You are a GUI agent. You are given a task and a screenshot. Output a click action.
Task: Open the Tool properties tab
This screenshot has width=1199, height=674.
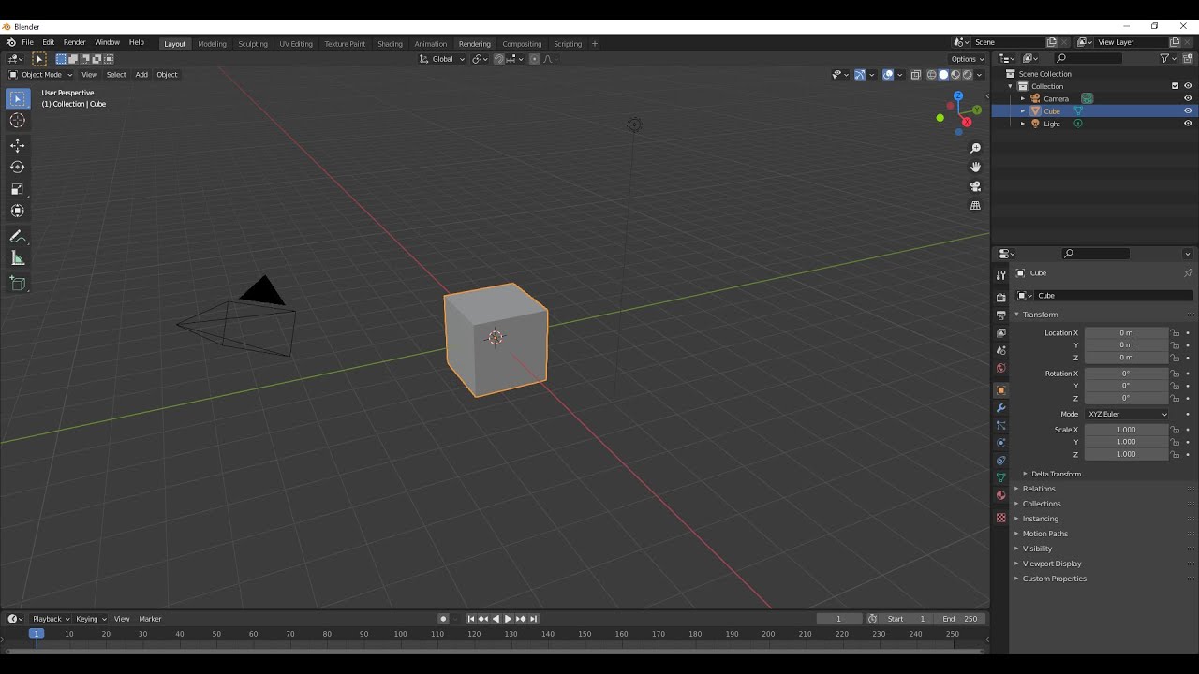pyautogui.click(x=1000, y=276)
